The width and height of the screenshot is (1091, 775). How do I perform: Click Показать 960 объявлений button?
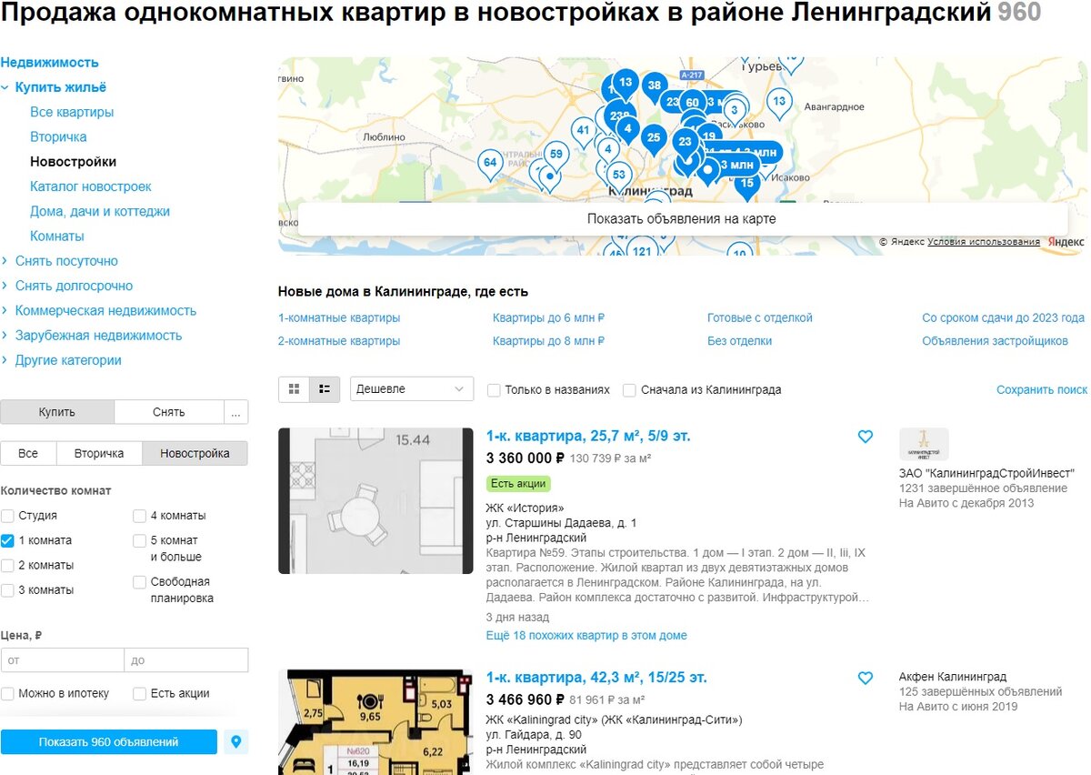point(109,742)
